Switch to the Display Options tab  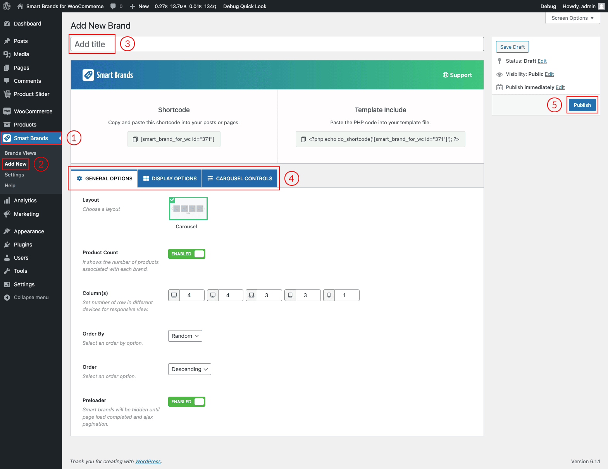click(x=170, y=178)
